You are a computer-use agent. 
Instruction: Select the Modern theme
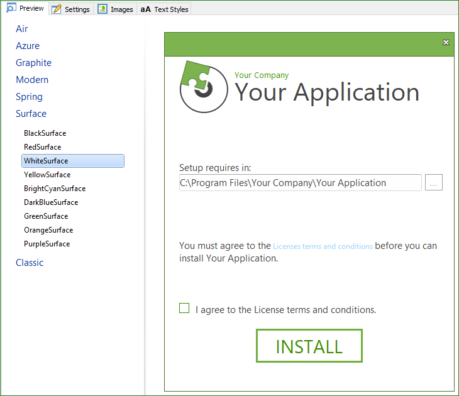point(32,80)
